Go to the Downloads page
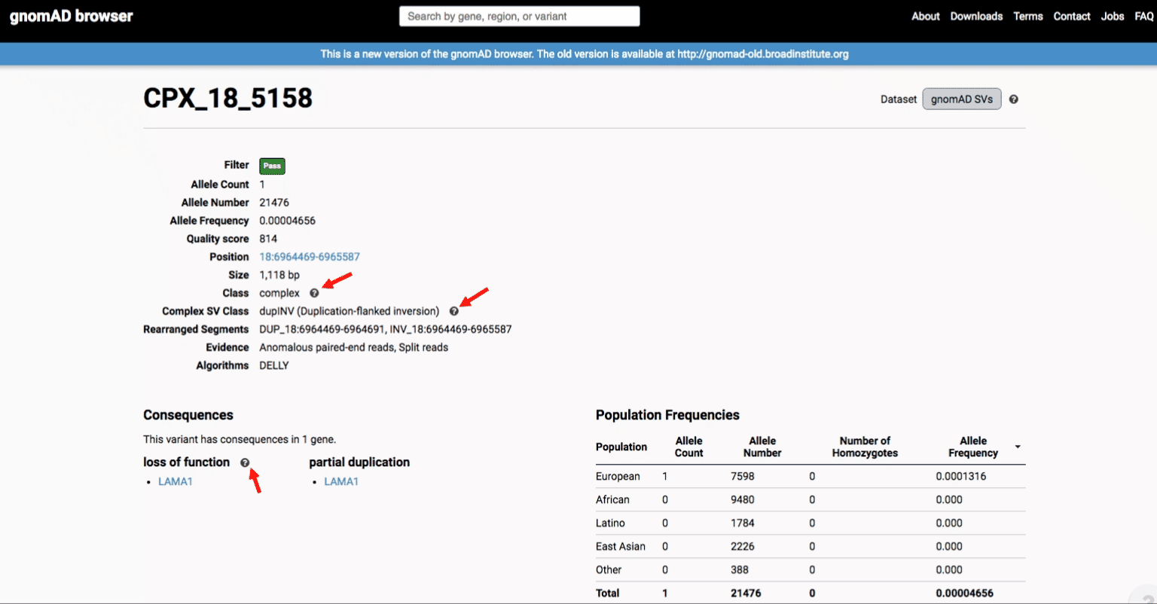 pyautogui.click(x=976, y=16)
